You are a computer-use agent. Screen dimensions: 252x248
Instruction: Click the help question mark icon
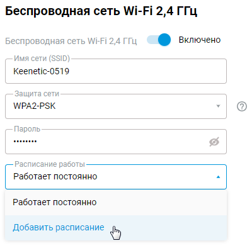coord(242,106)
